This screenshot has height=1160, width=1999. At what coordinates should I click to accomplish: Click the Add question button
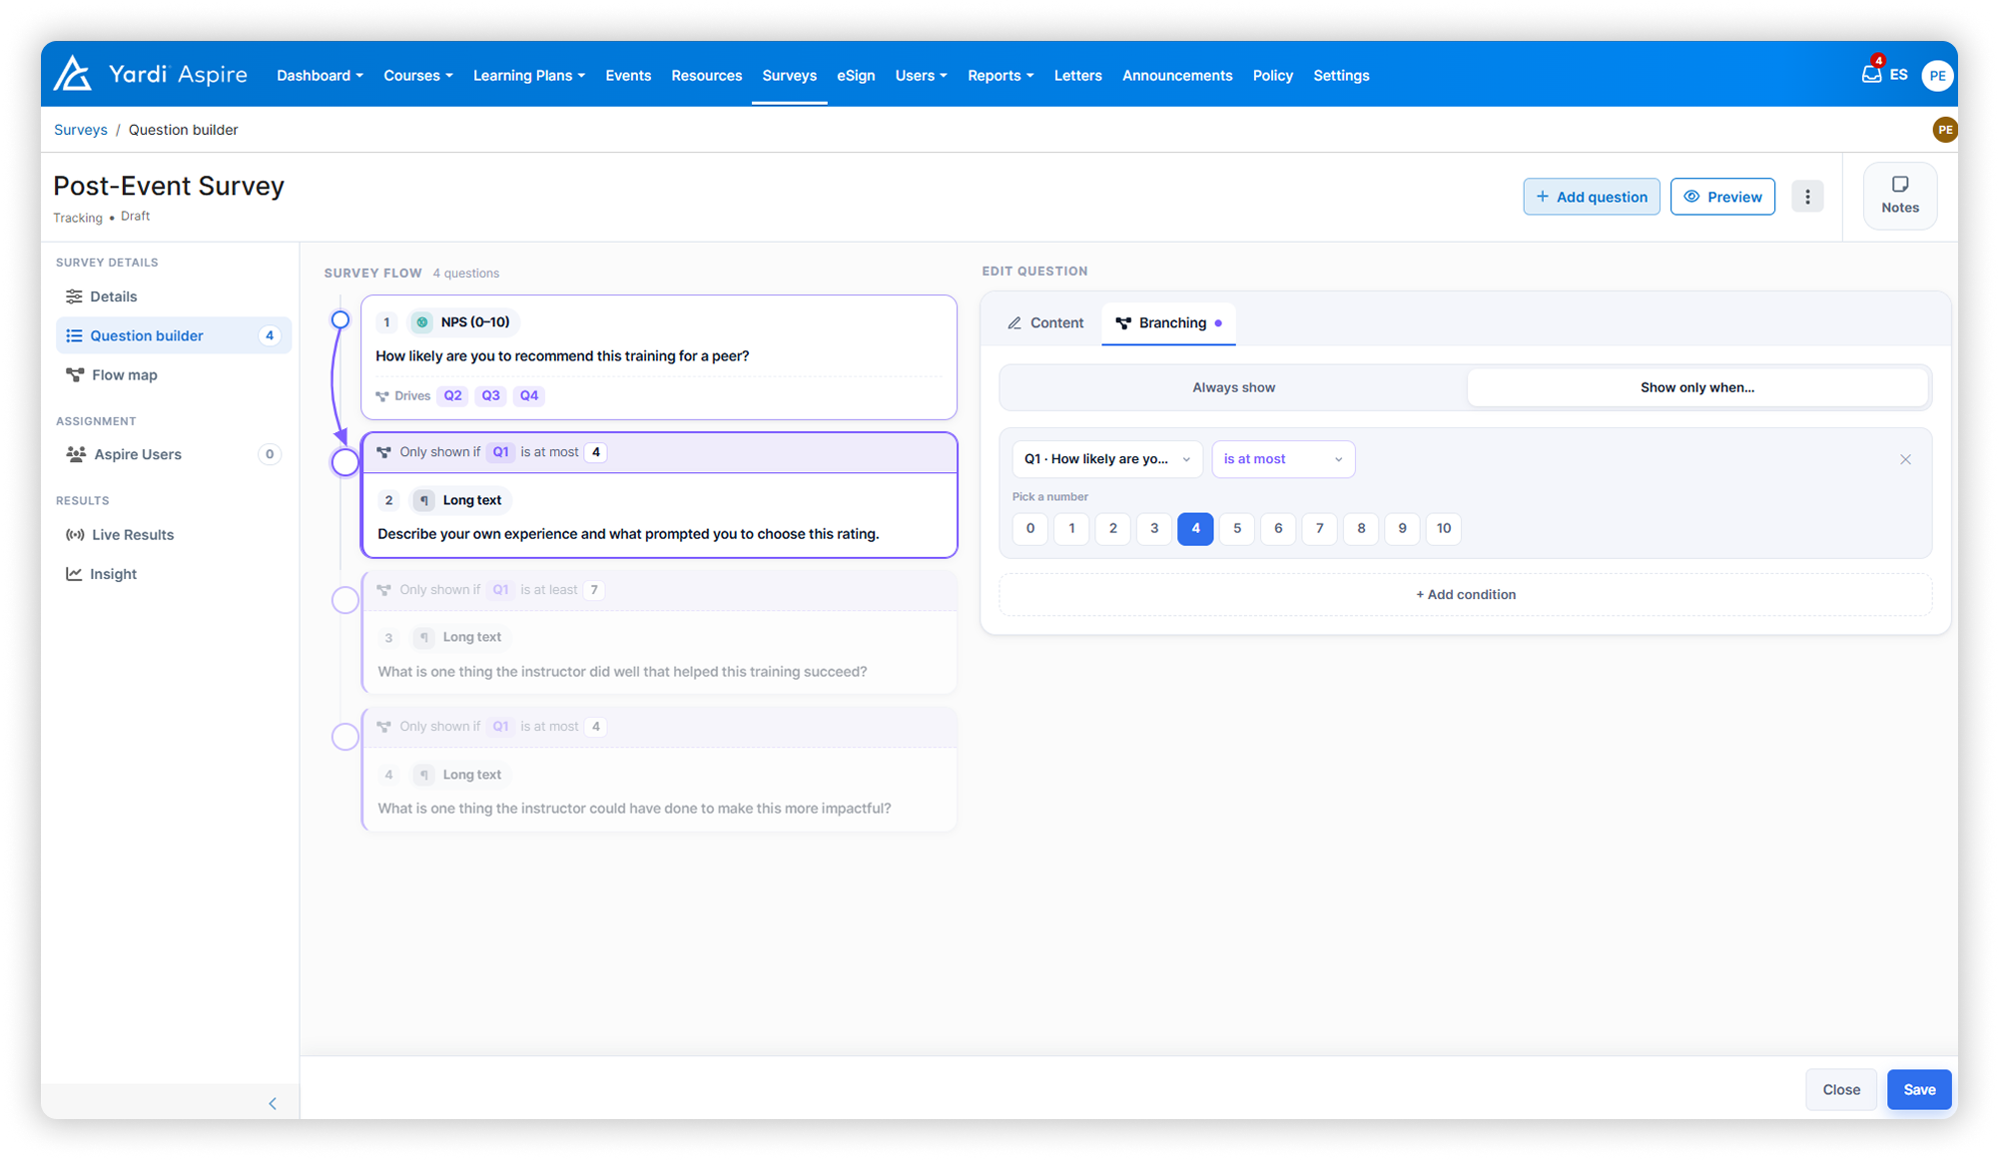coord(1591,197)
